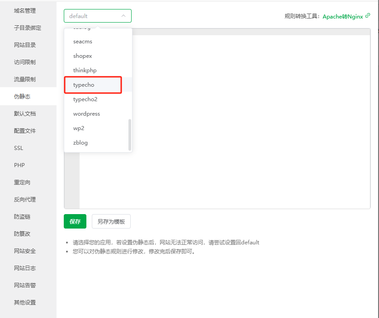
Task: Select thinkphp rewrite template
Action: point(85,70)
